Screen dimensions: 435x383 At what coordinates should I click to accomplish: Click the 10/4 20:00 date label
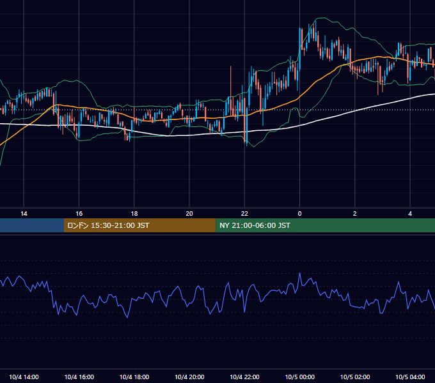(x=189, y=377)
